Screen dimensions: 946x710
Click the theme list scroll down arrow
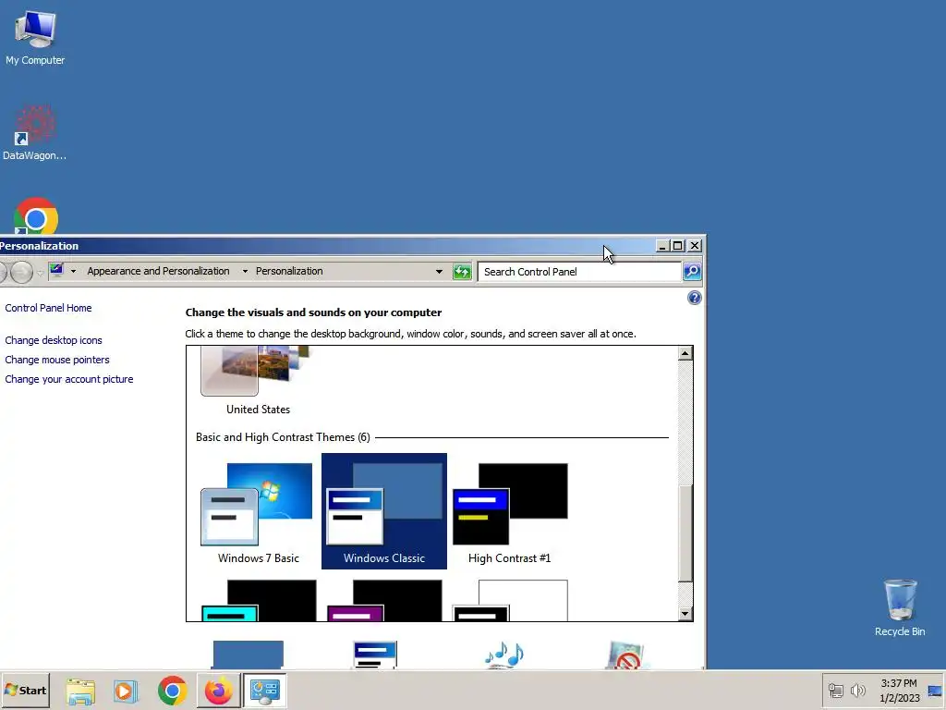click(685, 614)
